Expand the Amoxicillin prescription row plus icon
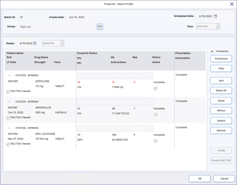 (x=9, y=102)
